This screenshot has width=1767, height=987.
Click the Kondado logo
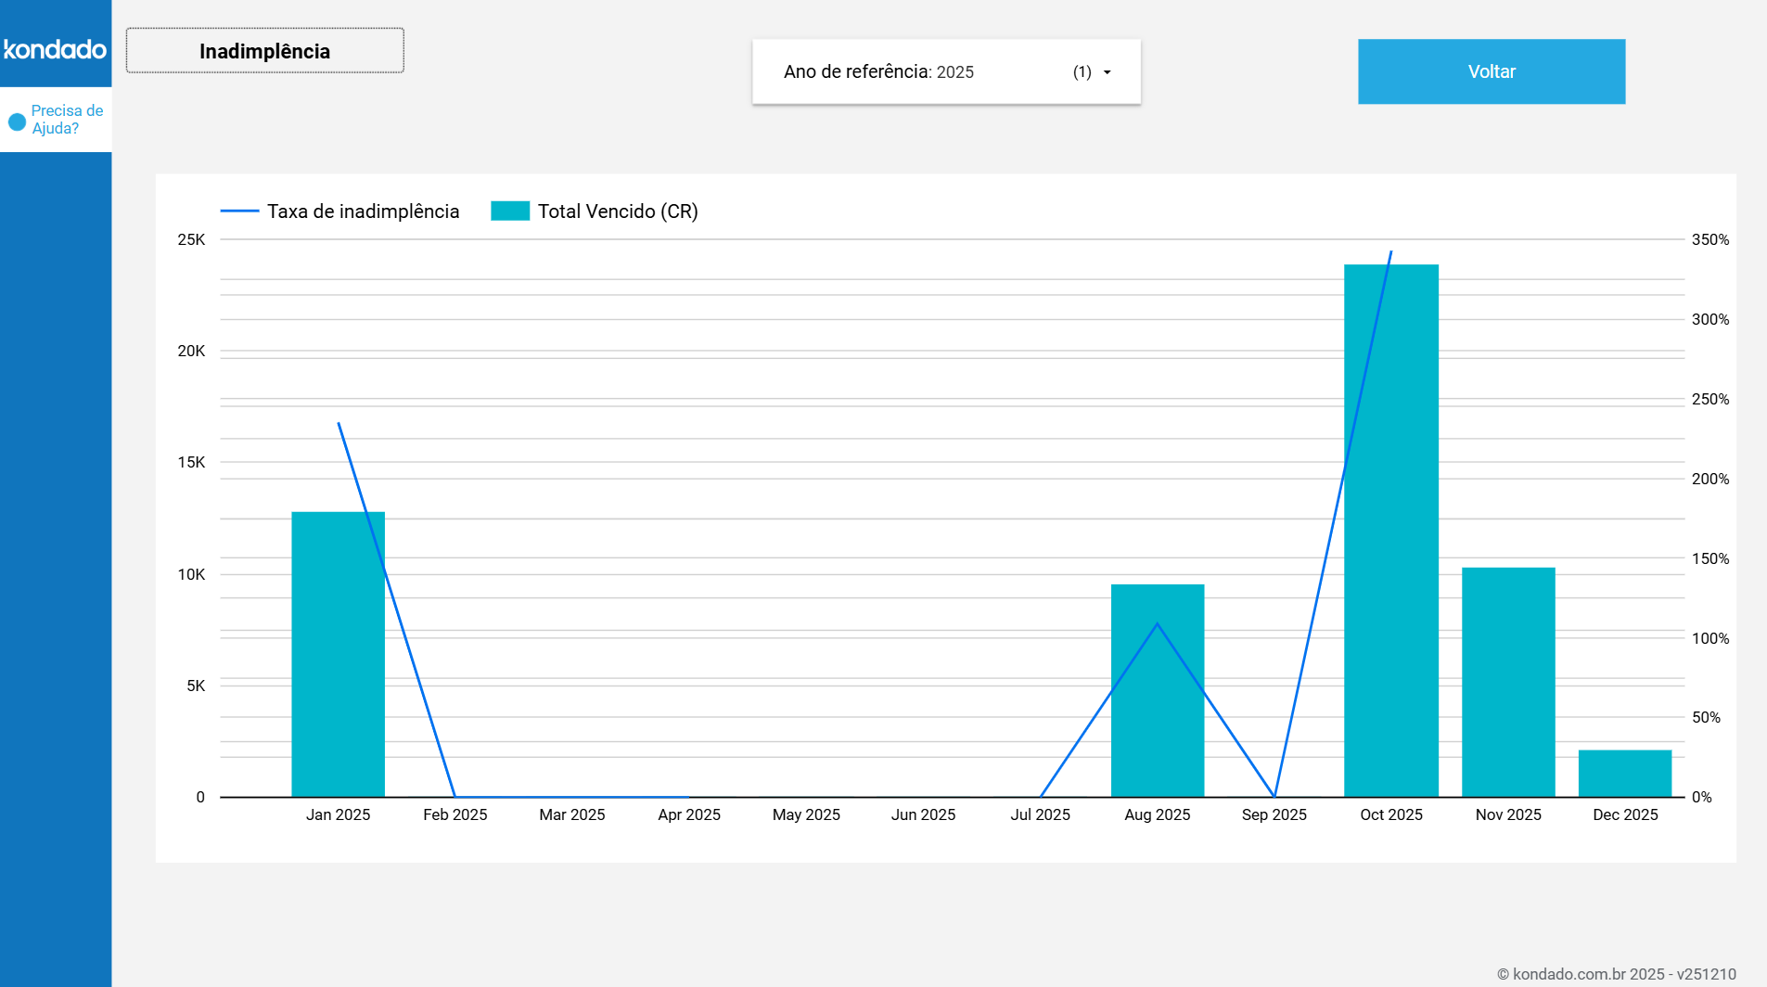tap(56, 49)
